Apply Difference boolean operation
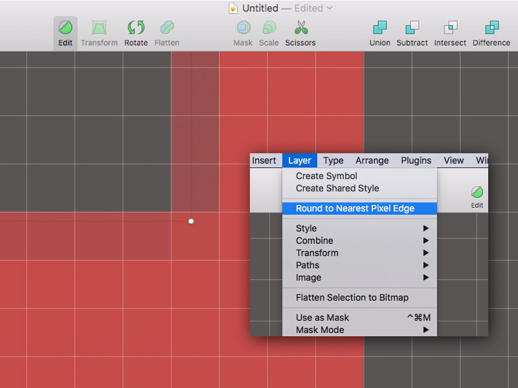The height and width of the screenshot is (388, 518). [x=491, y=34]
